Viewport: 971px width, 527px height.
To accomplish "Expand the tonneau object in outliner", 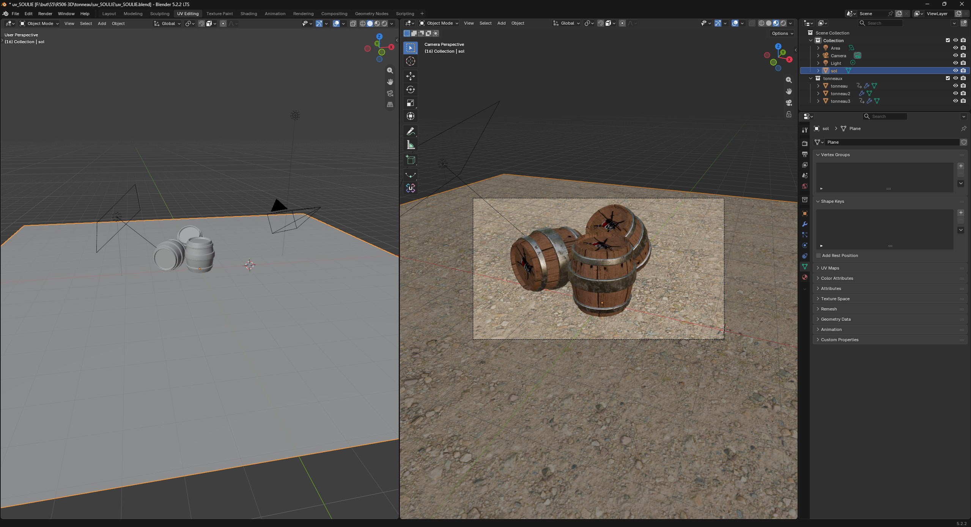I will [x=818, y=86].
